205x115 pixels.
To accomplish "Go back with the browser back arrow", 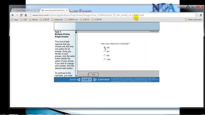I will tap(13, 15).
